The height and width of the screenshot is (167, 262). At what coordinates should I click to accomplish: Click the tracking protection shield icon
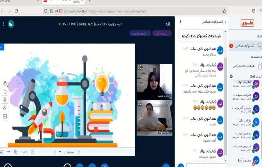click(46, 11)
